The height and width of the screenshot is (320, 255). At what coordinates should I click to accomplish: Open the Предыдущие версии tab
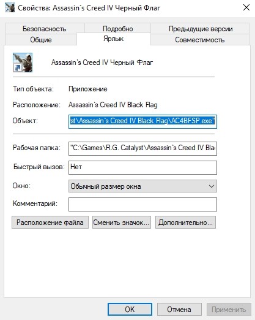point(201,29)
